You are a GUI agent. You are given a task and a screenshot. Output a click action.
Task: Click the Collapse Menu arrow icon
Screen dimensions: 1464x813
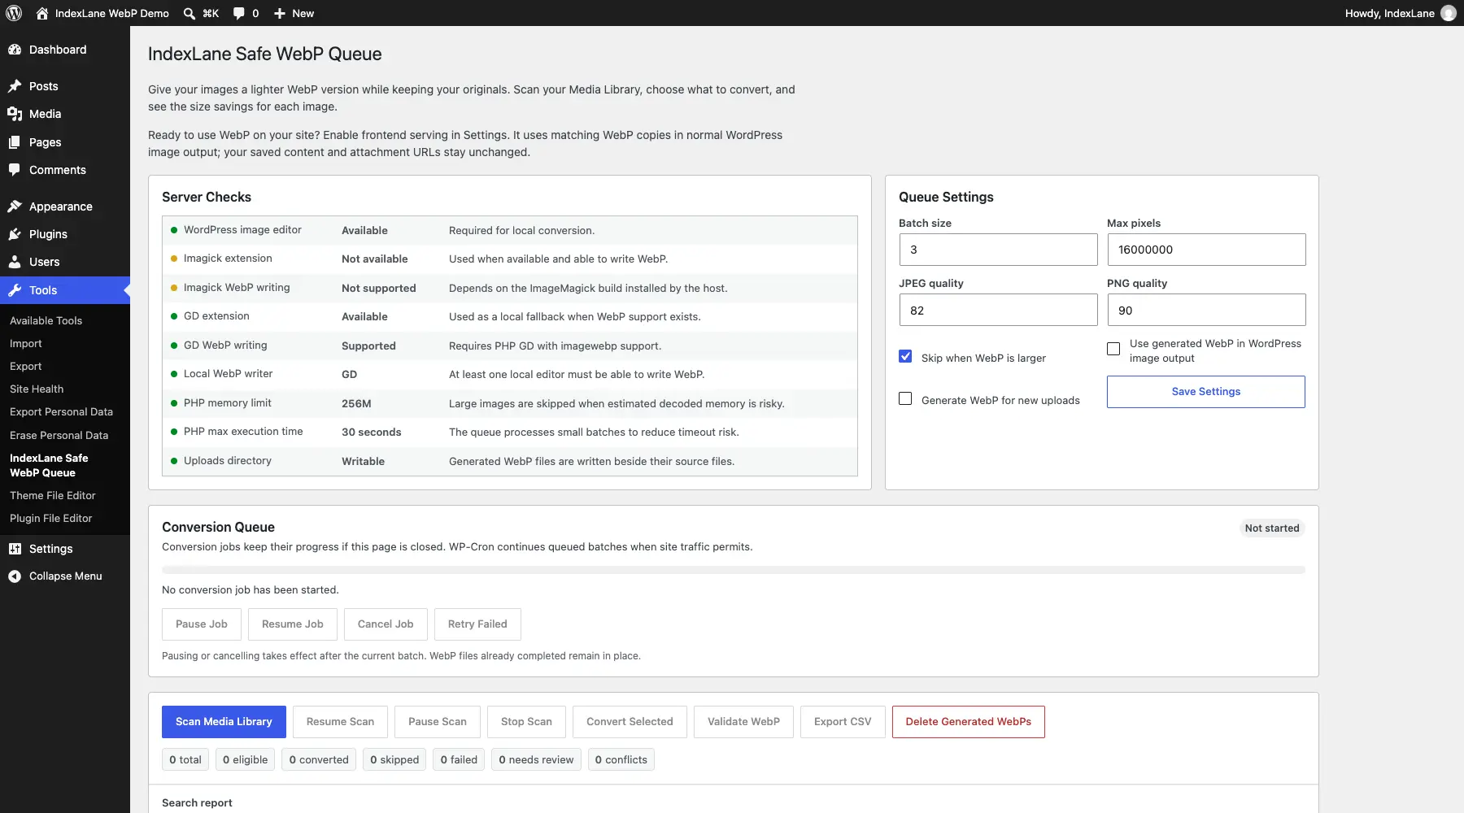(15, 576)
